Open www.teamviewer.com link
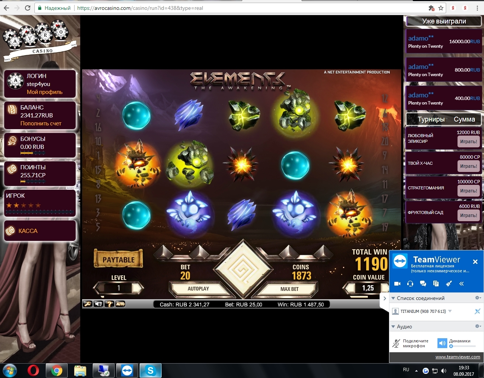 458,357
